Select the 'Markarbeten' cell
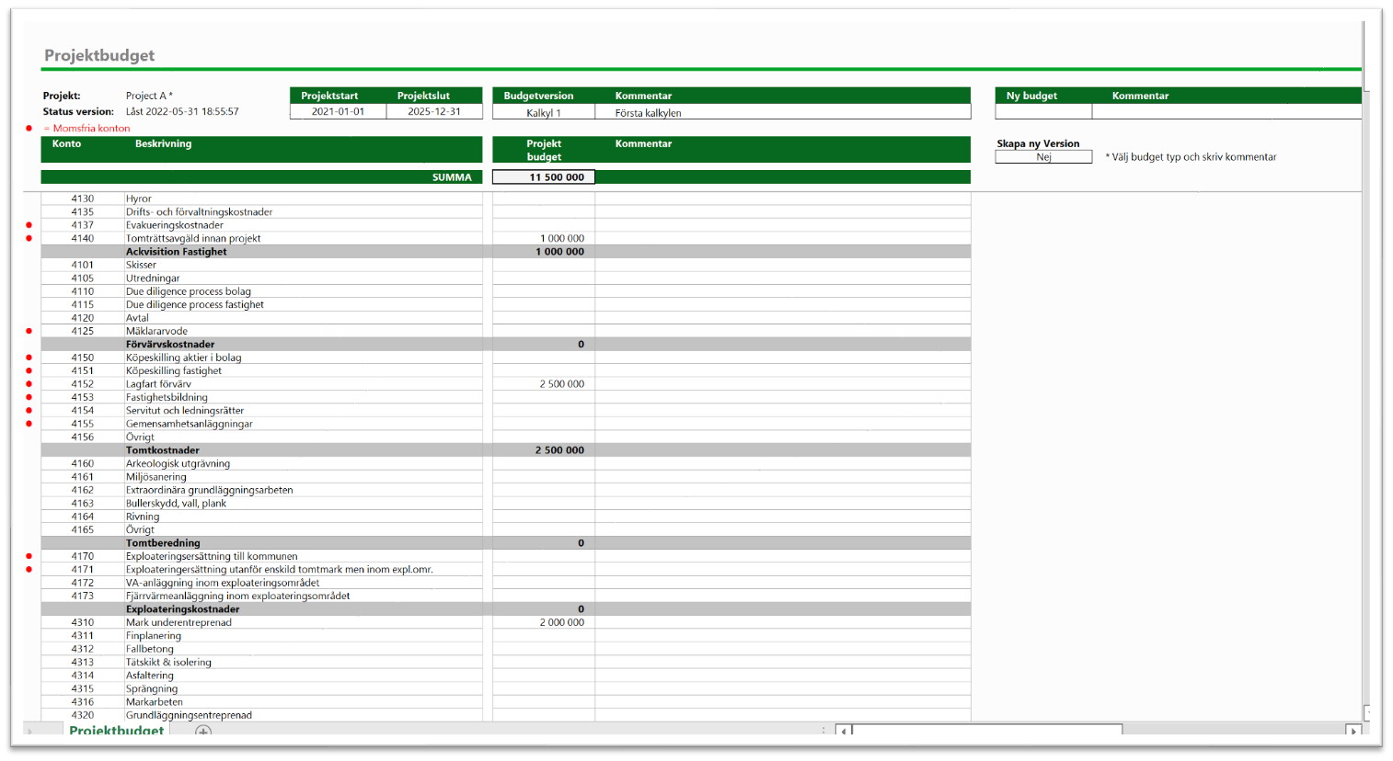This screenshot has height=761, width=1393. (304, 702)
